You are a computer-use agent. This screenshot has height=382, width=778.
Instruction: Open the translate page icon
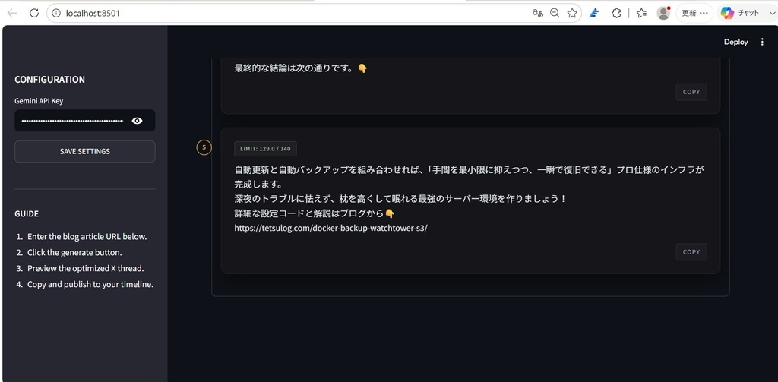[x=537, y=14]
